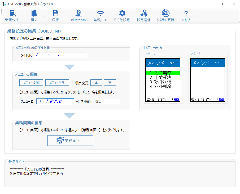Click the 新規作成 (New) toolbar icon
The width and height of the screenshot is (240, 194).
click(12, 14)
